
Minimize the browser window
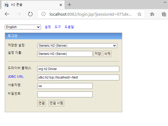point(165,2)
